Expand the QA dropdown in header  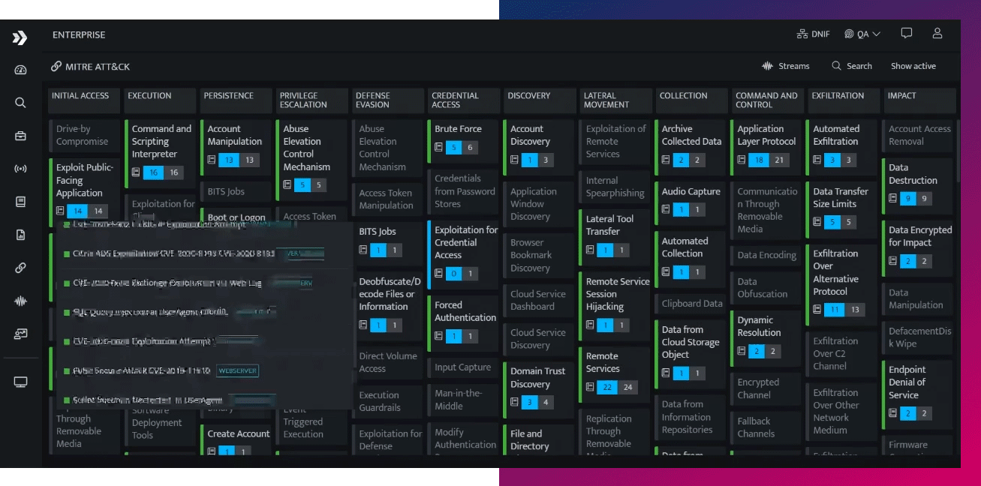(862, 34)
